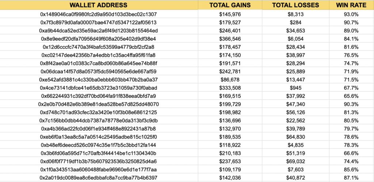Click wallet address starting with 0xa9b44dca
Image resolution: width=374 pixels, height=182 pixels.
99,31
